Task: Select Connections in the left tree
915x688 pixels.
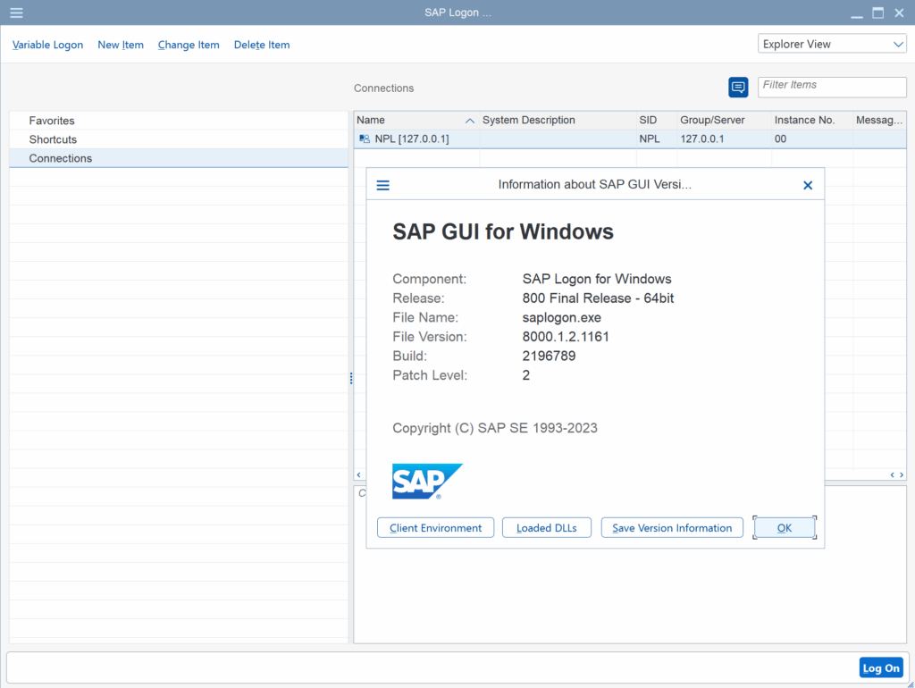Action: click(179, 158)
